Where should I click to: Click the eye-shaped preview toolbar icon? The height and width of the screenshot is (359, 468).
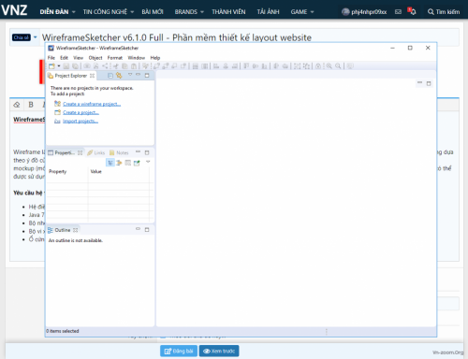(x=87, y=66)
